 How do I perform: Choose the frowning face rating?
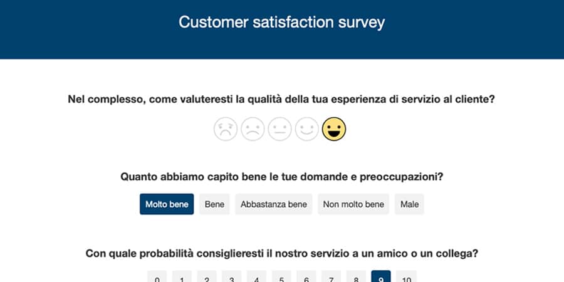tap(253, 129)
